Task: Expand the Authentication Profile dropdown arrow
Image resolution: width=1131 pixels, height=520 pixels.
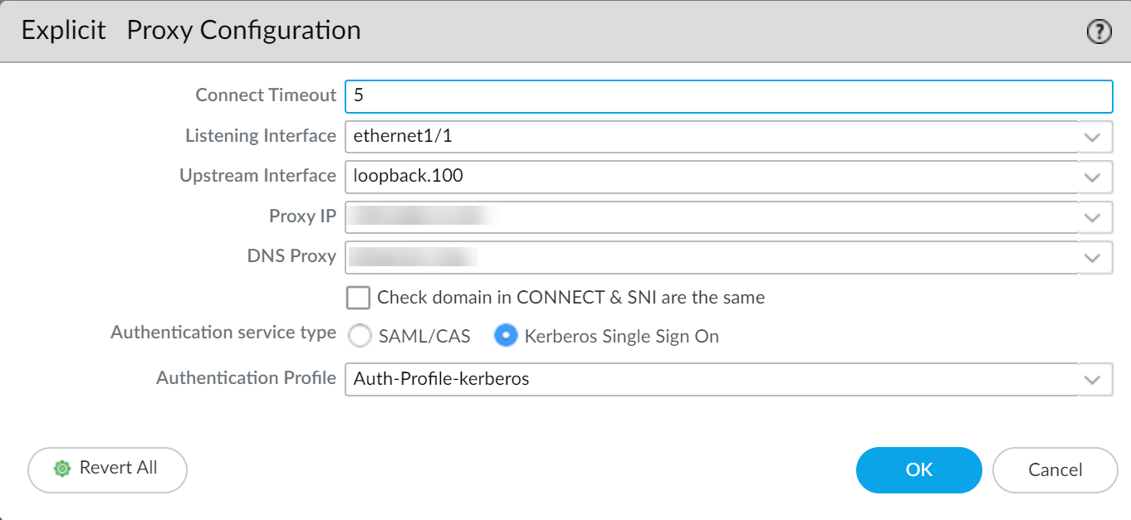Action: [1094, 380]
